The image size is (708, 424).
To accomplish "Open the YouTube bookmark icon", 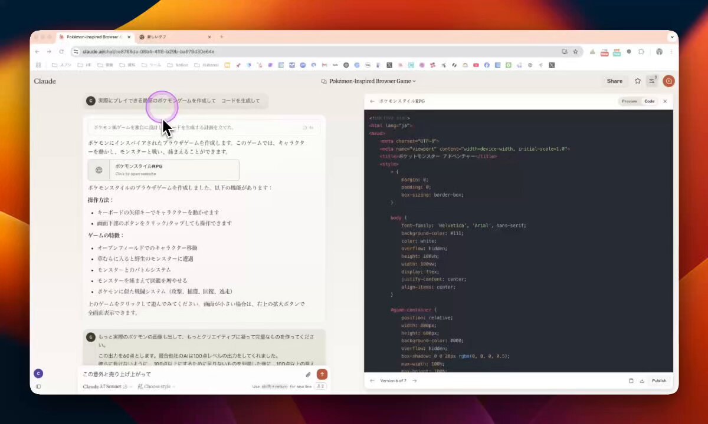I will pos(476,65).
